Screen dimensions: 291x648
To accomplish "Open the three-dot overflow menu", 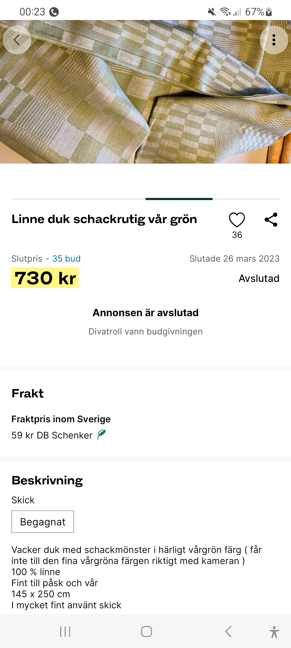I will click(274, 40).
